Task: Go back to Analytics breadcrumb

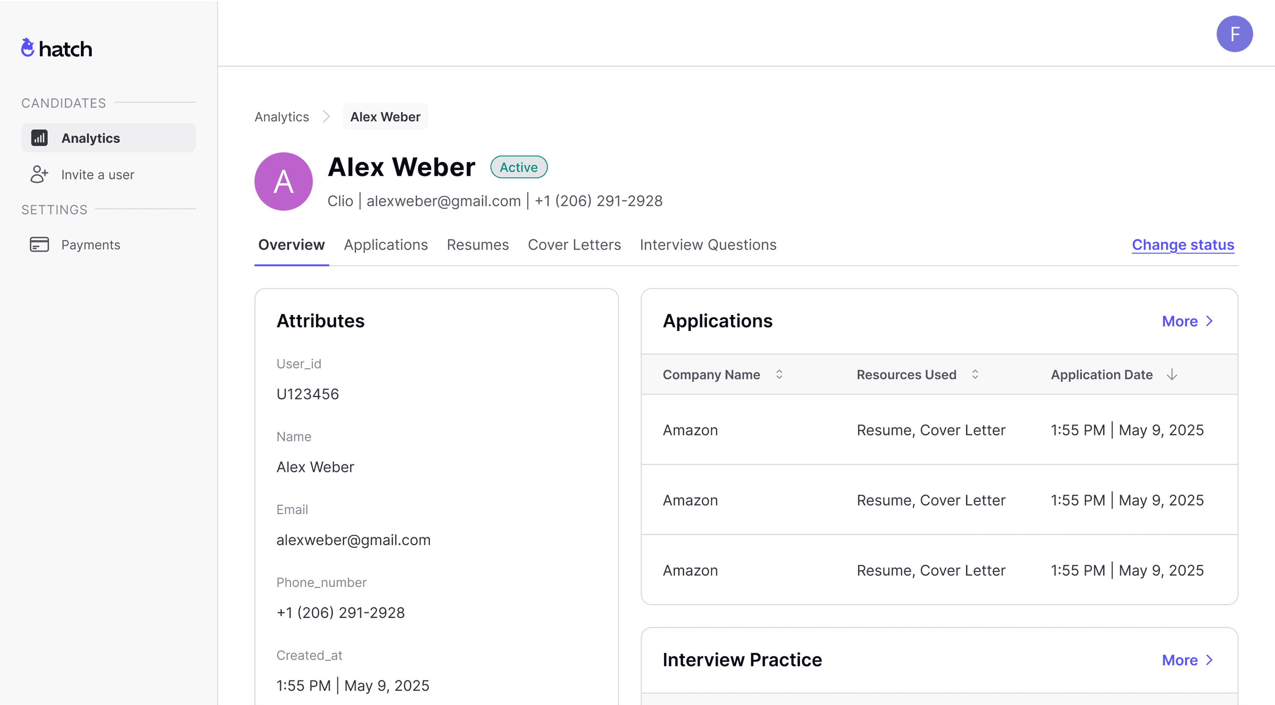Action: (x=281, y=117)
